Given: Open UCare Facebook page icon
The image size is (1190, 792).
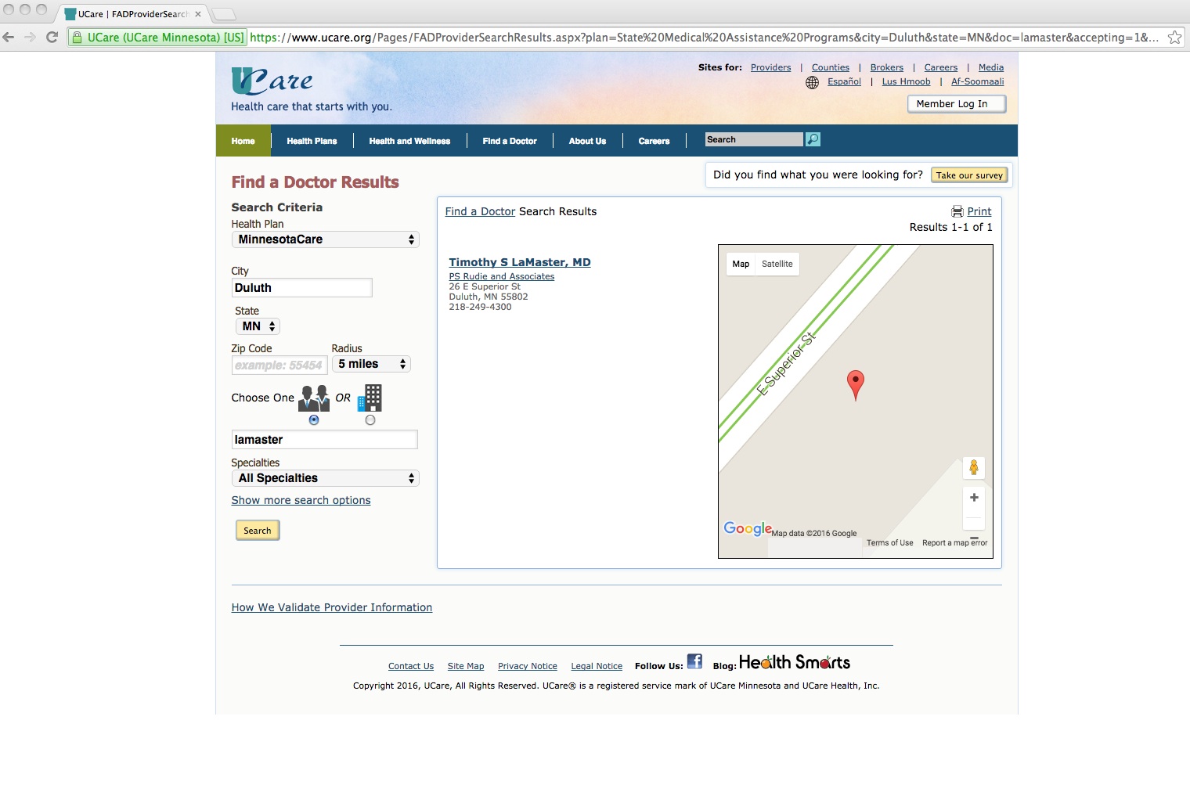Looking at the screenshot, I should tap(694, 661).
